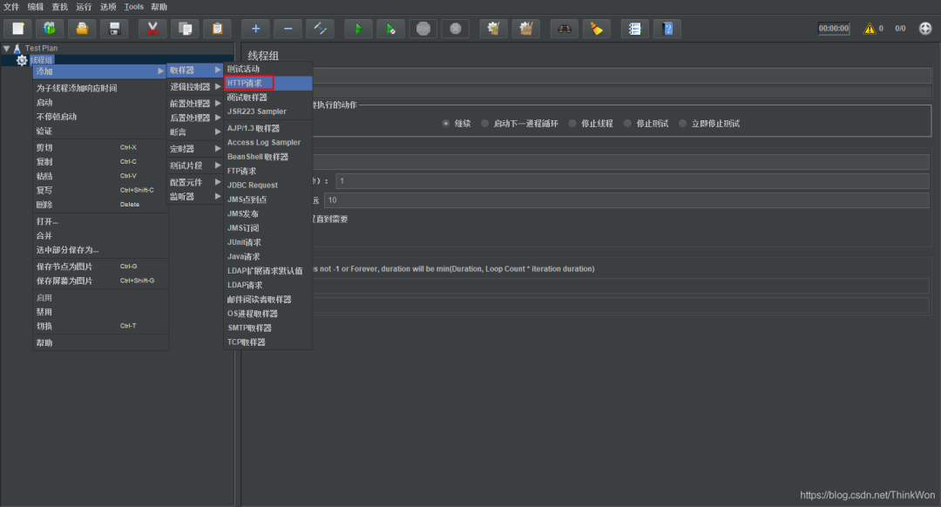This screenshot has height=507, width=941.
Task: Click the remote hosts circle icon
Action: click(x=925, y=28)
